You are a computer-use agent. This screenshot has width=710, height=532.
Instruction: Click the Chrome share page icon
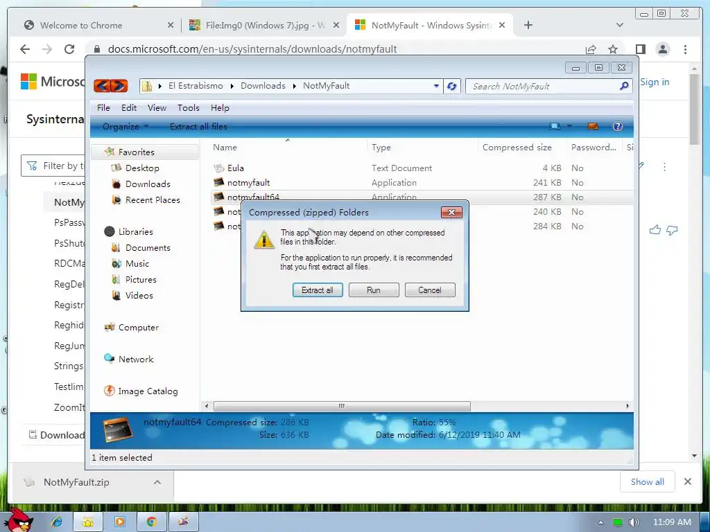tap(591, 49)
